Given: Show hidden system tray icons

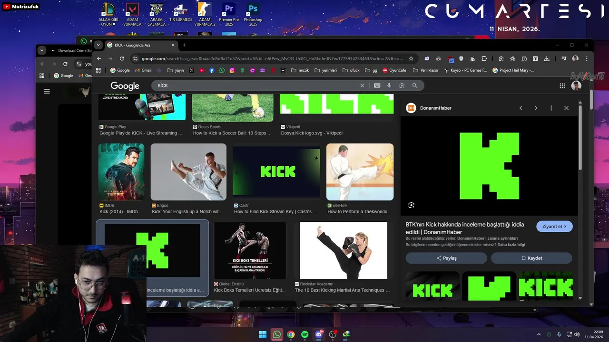Looking at the screenshot, I should pyautogui.click(x=539, y=334).
